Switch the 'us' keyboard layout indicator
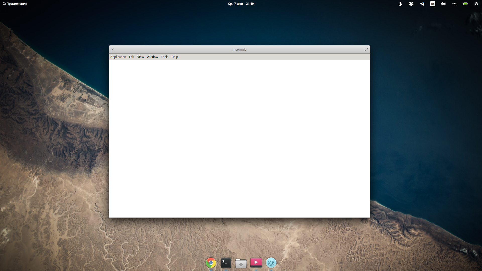The image size is (482, 271). point(433,4)
